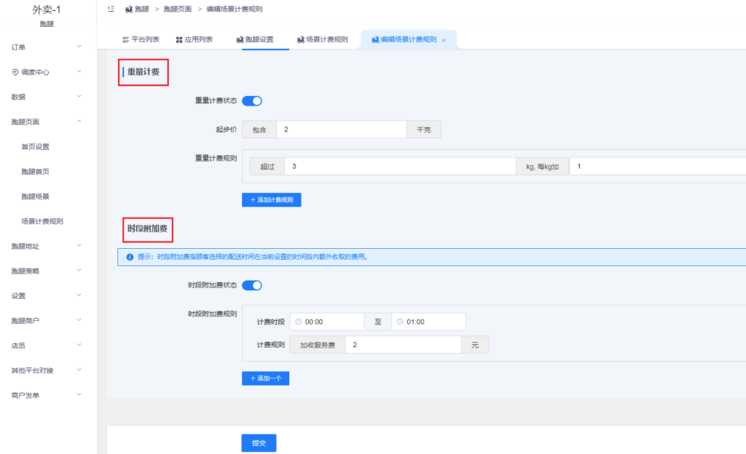The width and height of the screenshot is (746, 454).
Task: Open the 平台列表 tab
Action: coord(140,39)
